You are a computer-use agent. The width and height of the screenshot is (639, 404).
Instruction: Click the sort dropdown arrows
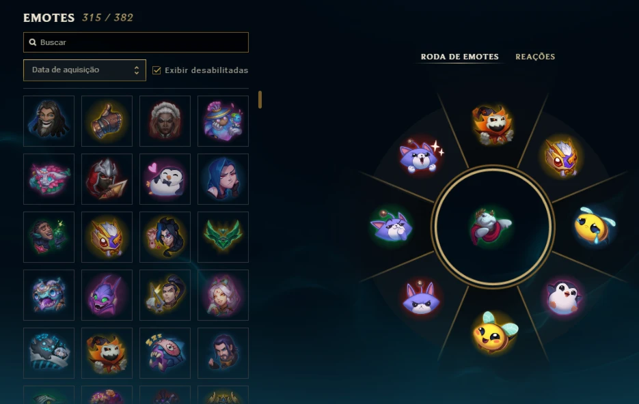[x=137, y=70]
